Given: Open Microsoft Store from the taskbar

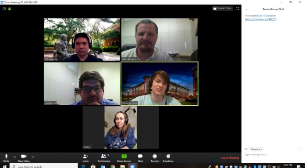Looking at the screenshot, I should [93, 166].
